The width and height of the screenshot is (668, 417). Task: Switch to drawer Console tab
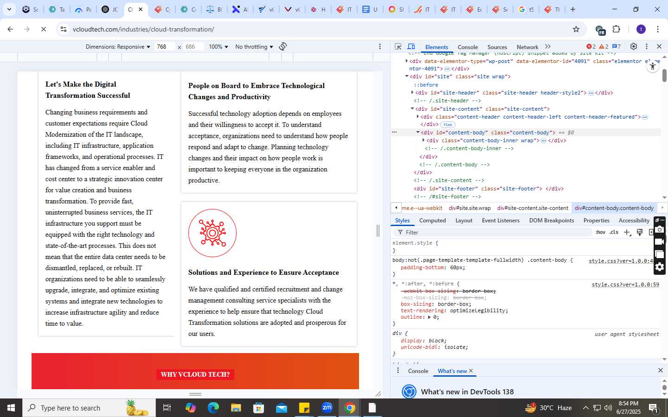point(418,371)
